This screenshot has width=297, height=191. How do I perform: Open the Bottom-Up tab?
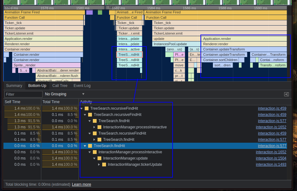[37, 86]
